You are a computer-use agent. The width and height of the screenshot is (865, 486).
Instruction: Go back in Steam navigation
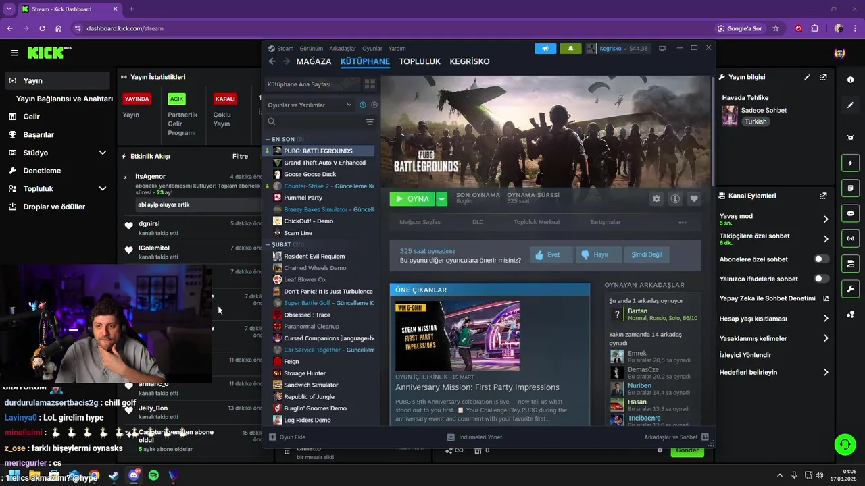272,61
